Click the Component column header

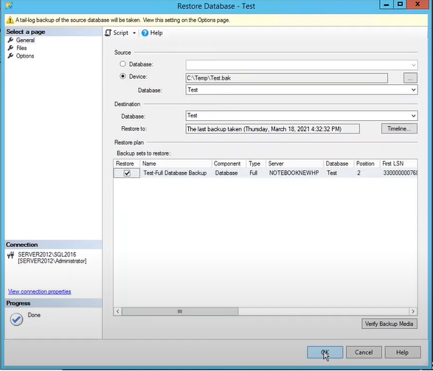(x=229, y=164)
